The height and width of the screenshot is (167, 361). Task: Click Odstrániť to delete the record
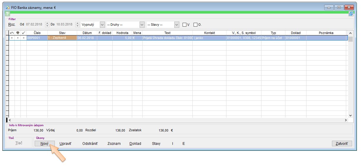[90, 144]
